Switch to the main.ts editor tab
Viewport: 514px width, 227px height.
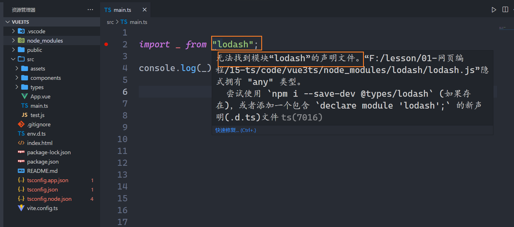122,10
